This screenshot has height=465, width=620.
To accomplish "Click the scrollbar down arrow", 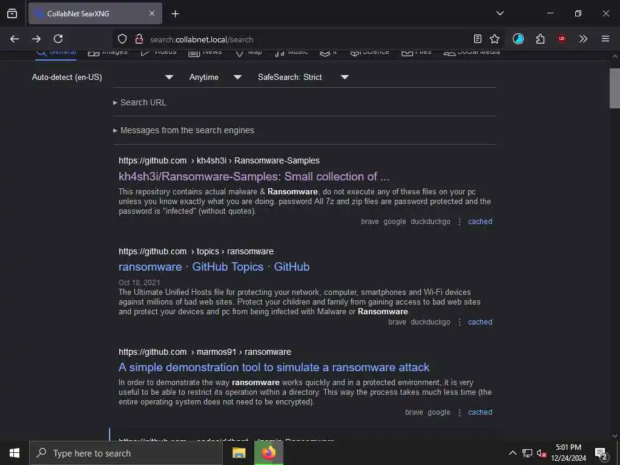I will (615, 436).
